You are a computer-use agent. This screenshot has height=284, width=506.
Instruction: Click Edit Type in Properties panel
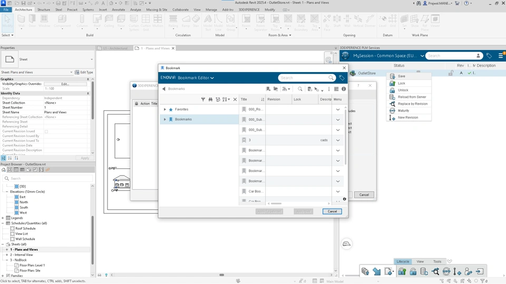click(x=84, y=73)
